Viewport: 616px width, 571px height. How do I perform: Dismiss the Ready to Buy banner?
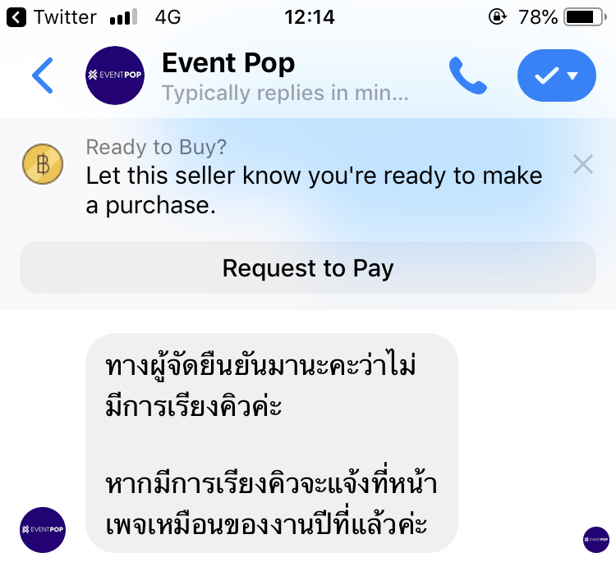583,164
